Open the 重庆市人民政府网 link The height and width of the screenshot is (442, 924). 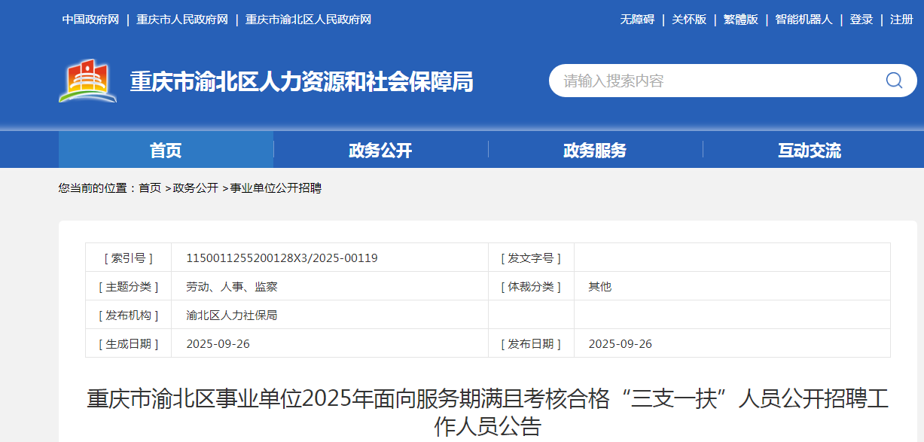pyautogui.click(x=181, y=20)
